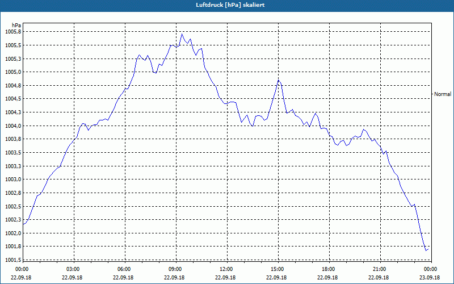Click the 23.09.18 date label

coord(430,278)
